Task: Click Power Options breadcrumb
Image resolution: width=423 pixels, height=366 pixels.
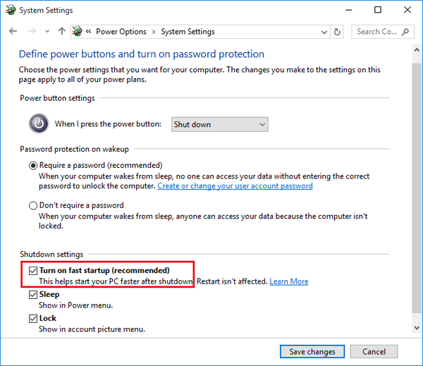Action: [121, 32]
